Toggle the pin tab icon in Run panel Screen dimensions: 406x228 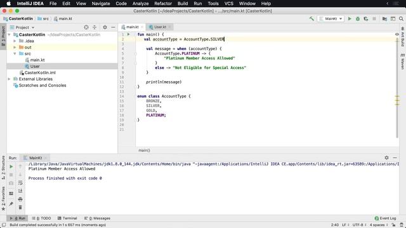pyautogui.click(x=11, y=204)
